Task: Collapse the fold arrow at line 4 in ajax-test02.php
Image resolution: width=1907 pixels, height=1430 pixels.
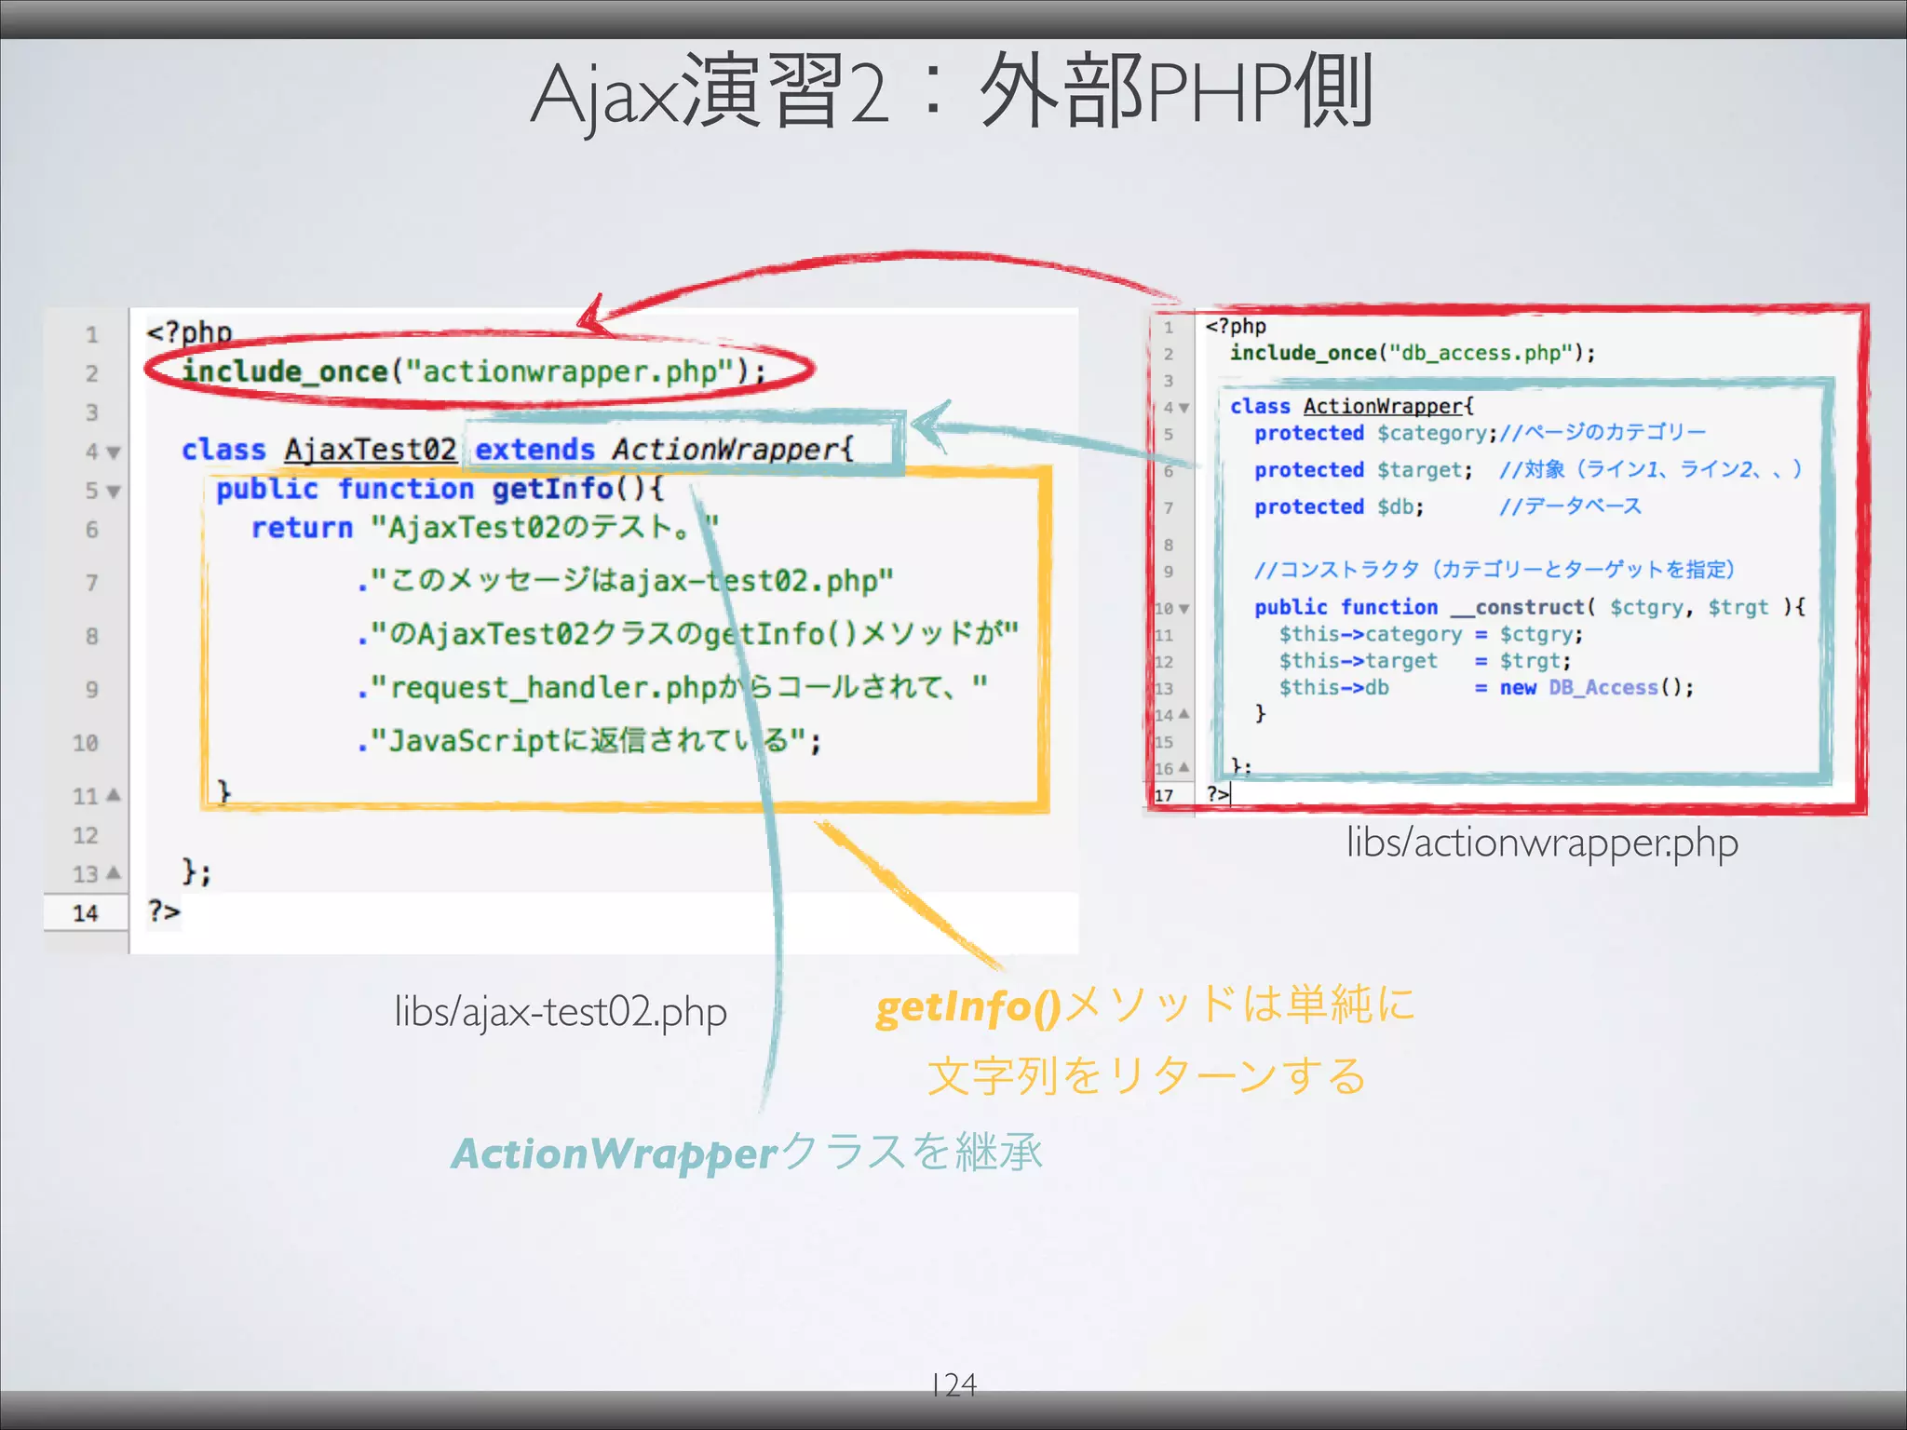Action: click(114, 452)
